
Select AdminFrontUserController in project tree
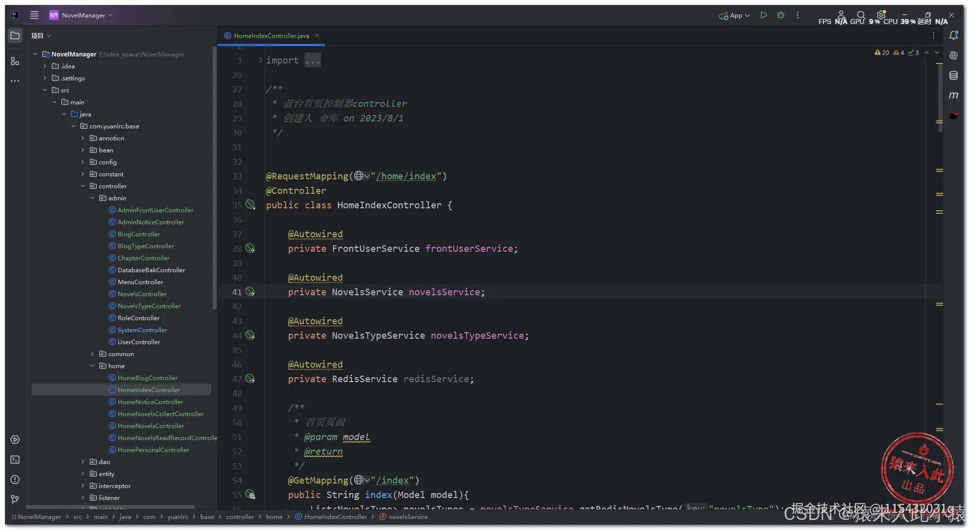(x=155, y=210)
